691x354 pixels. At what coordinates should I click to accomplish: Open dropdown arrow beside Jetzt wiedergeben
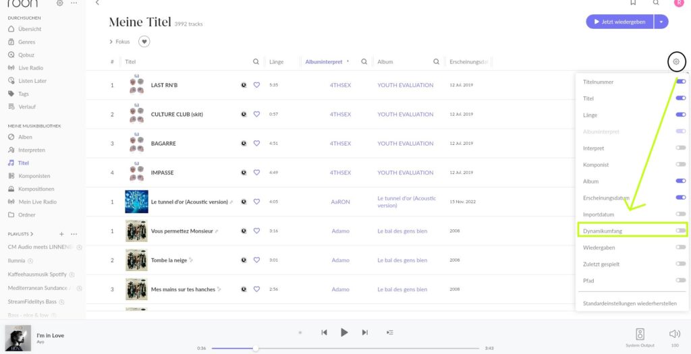[x=661, y=22]
